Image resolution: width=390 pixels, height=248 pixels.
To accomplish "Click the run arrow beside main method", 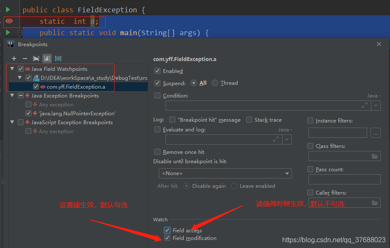I will click(8, 32).
